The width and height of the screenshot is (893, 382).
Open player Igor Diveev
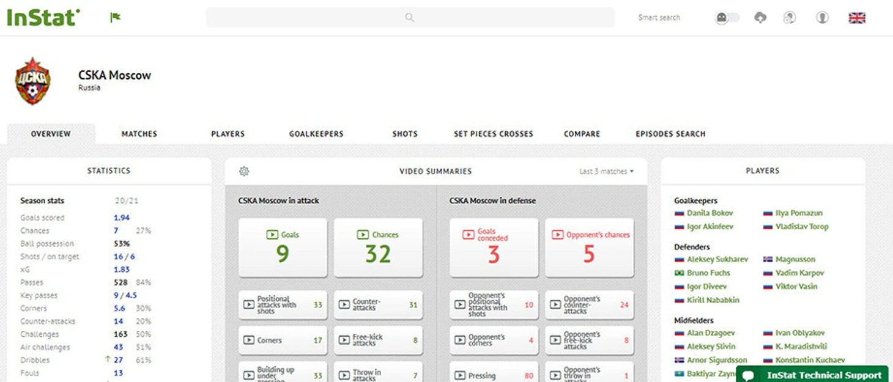pos(706,287)
